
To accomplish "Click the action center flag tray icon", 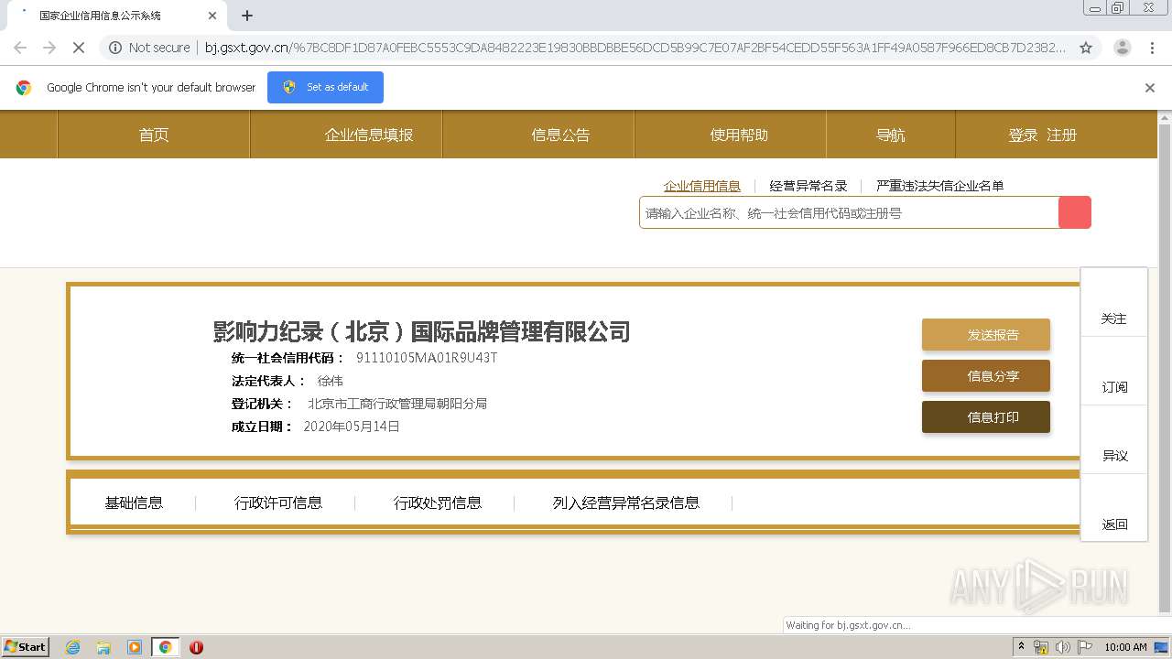I will point(1085,647).
